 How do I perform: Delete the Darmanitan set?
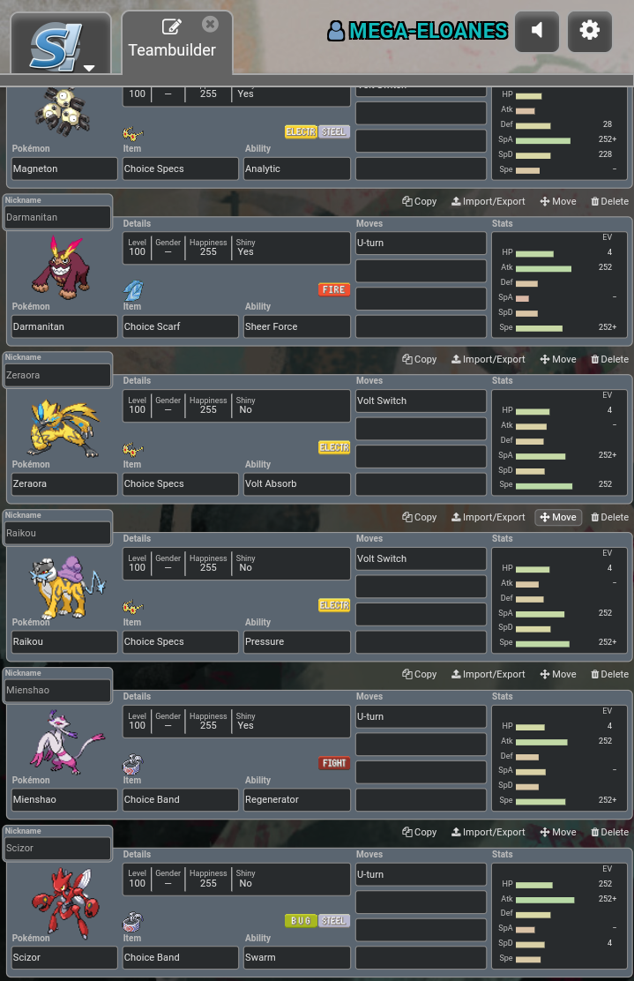coord(609,201)
